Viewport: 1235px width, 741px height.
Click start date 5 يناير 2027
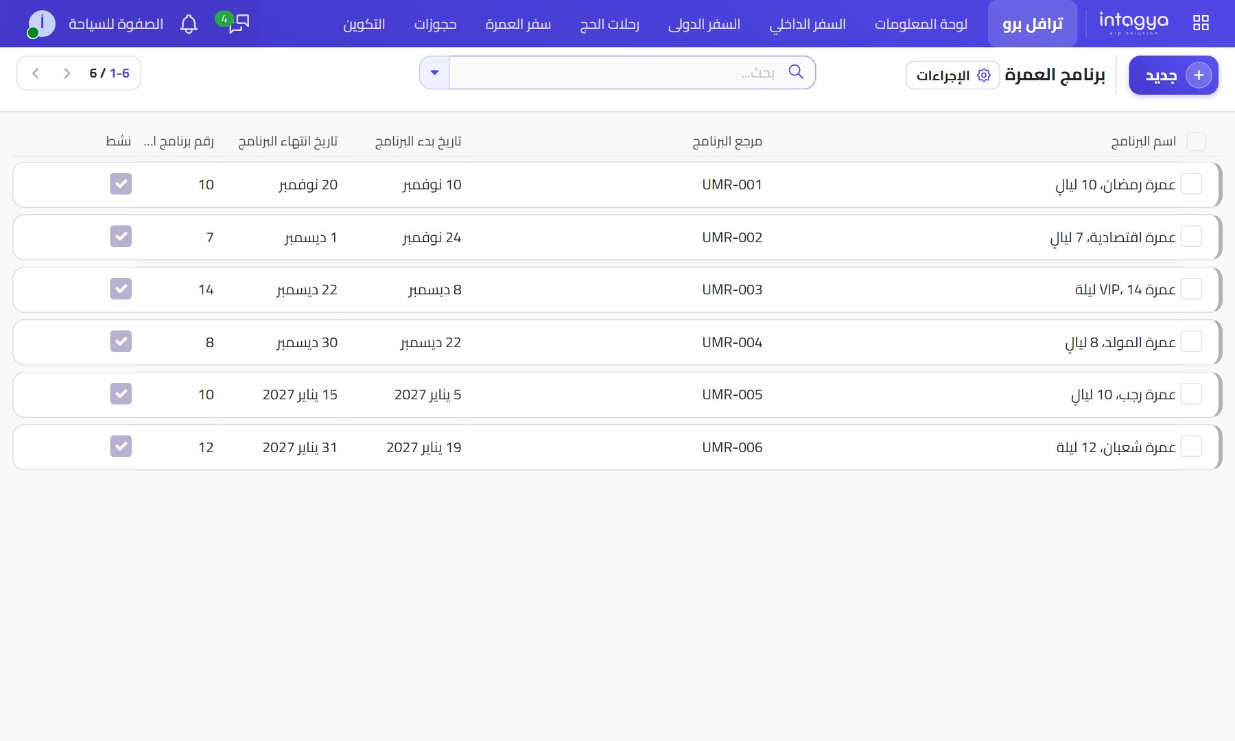(427, 395)
